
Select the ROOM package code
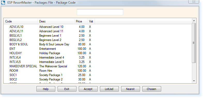[x=14, y=71]
